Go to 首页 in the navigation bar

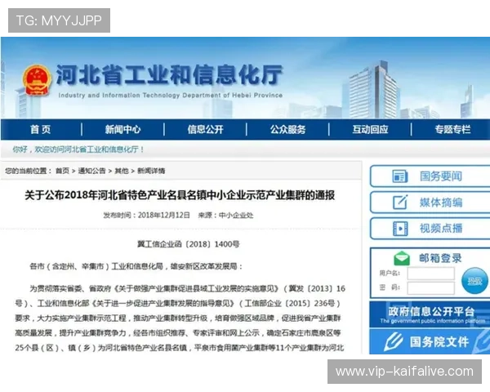coord(41,129)
